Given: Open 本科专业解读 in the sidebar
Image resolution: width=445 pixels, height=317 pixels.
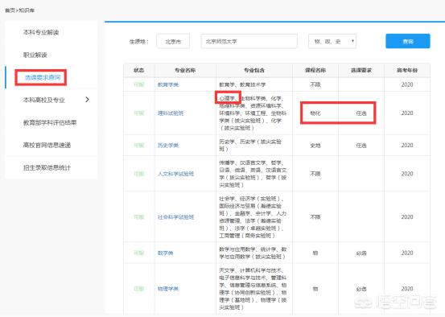Looking at the screenshot, I should (x=41, y=32).
